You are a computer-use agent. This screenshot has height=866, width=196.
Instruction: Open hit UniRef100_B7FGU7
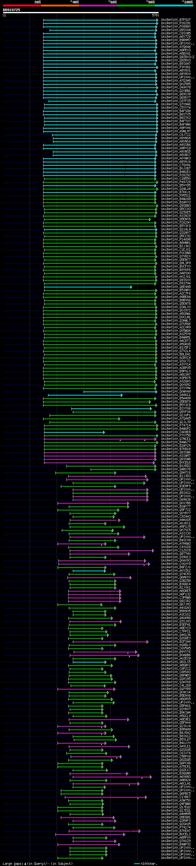pos(175,20)
